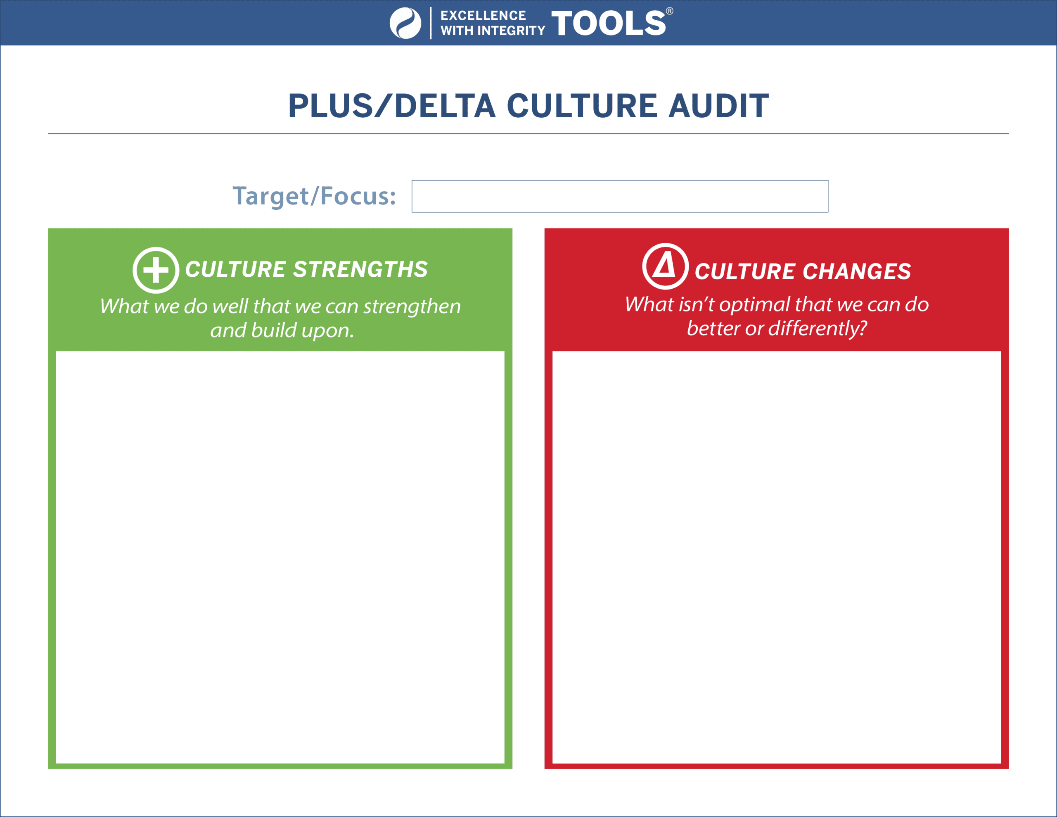Viewport: 1057px width, 817px height.
Task: Click the horizontal rule under the title
Action: click(528, 134)
